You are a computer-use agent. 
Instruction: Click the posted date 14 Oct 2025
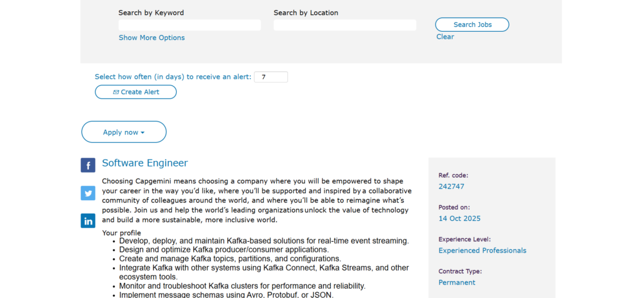(x=459, y=219)
